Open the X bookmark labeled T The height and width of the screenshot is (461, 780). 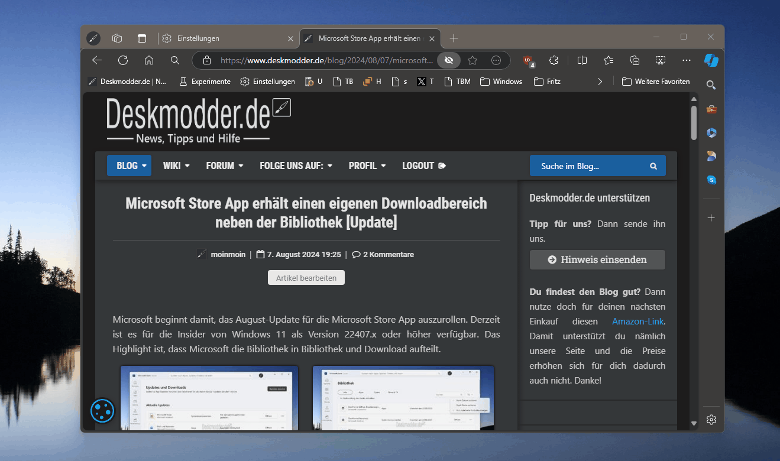click(425, 82)
